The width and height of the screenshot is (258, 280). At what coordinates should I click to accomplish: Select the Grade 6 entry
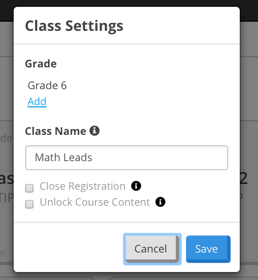pyautogui.click(x=47, y=85)
